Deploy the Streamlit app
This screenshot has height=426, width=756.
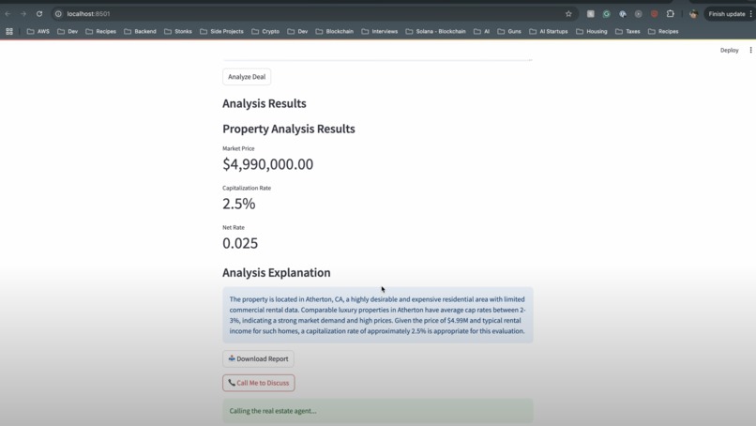[x=729, y=50]
